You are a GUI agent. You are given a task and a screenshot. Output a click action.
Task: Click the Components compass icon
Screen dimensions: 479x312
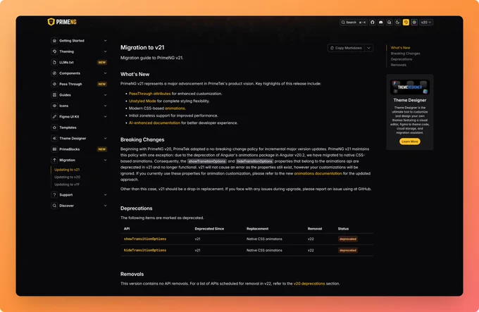(x=54, y=73)
